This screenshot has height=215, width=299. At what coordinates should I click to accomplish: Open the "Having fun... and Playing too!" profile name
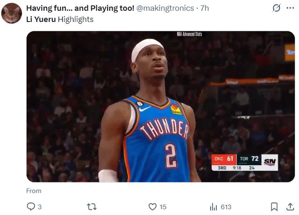(80, 8)
